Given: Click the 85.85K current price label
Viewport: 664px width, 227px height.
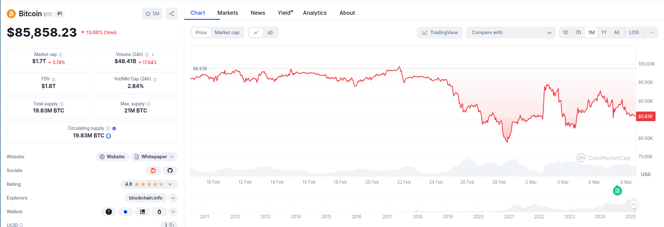Looking at the screenshot, I should click(x=646, y=117).
